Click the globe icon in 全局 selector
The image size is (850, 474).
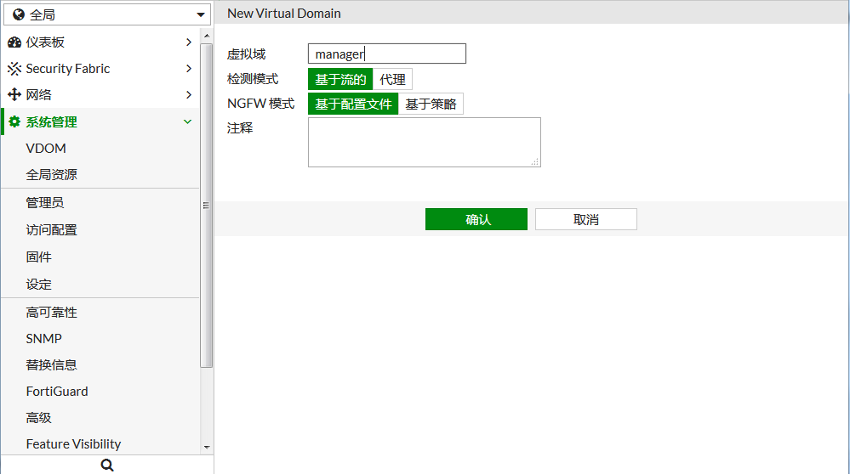(18, 14)
